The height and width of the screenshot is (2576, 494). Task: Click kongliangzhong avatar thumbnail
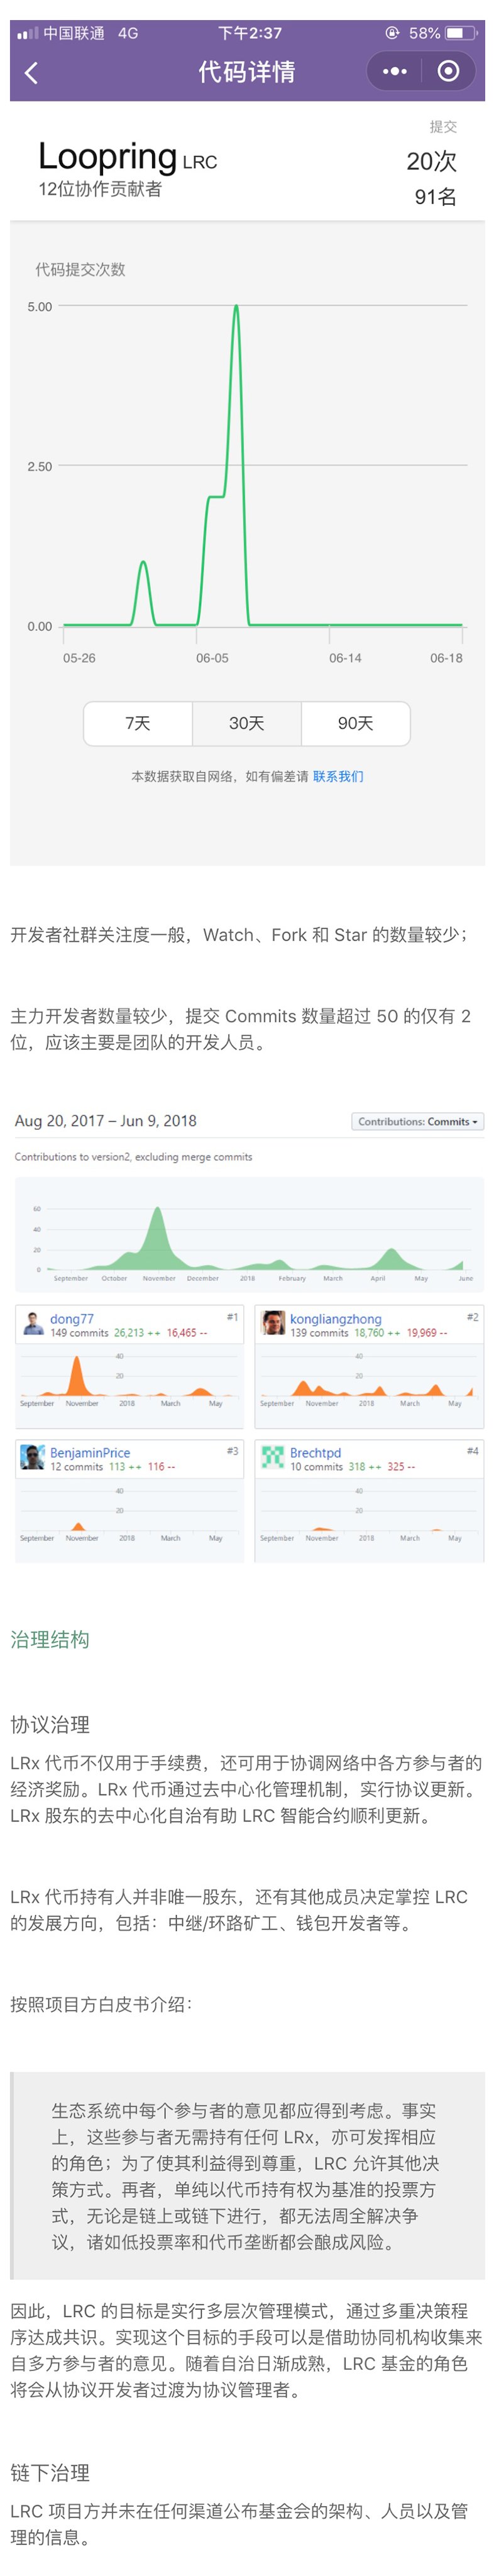(273, 1324)
